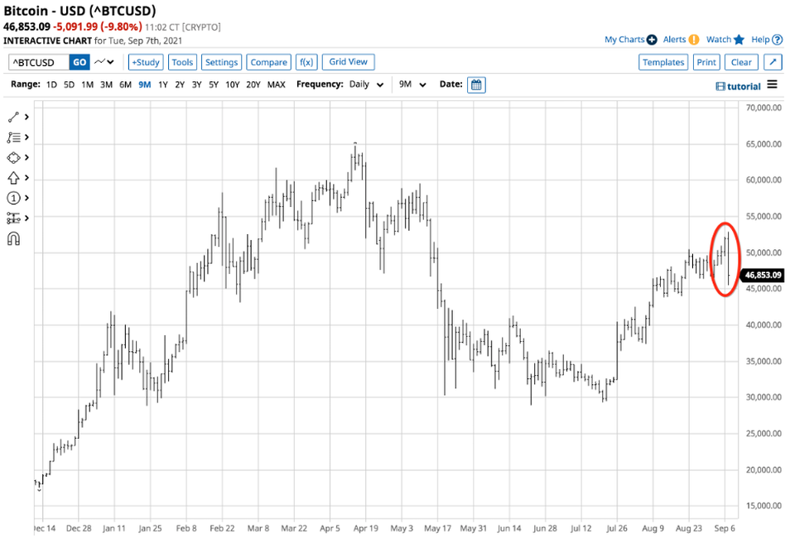
Task: Expand the arrow marker options
Action: 26,178
